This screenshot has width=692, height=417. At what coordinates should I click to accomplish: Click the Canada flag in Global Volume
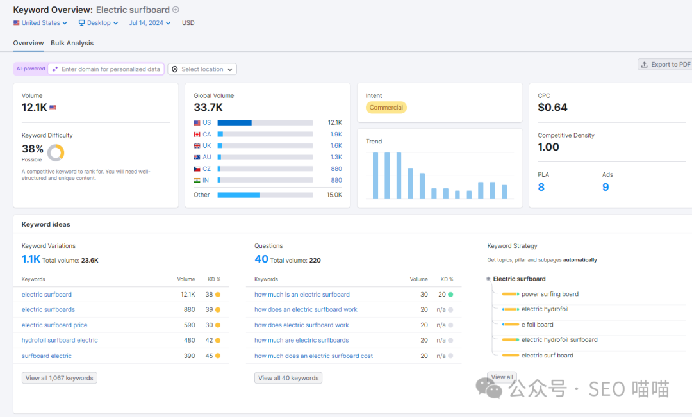[x=197, y=135]
